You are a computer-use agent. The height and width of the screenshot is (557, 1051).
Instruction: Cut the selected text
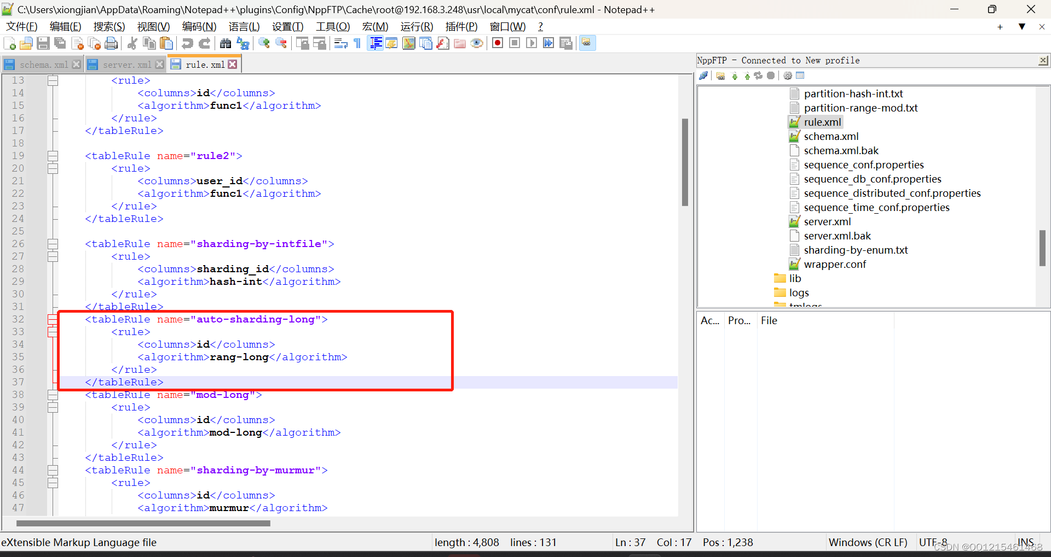(132, 43)
